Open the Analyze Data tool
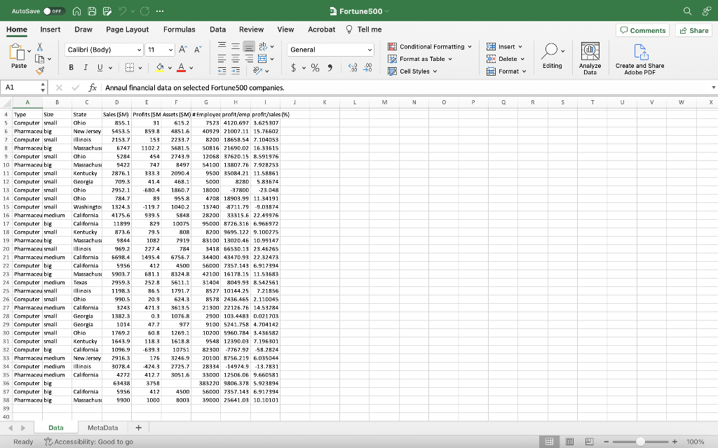This screenshot has height=448, width=718. click(590, 57)
